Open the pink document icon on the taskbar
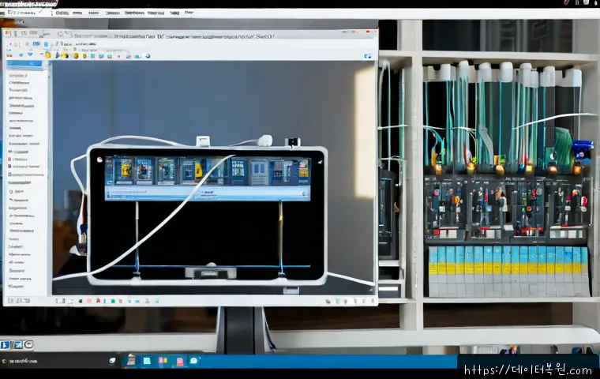This screenshot has height=379, width=600. pos(180,361)
